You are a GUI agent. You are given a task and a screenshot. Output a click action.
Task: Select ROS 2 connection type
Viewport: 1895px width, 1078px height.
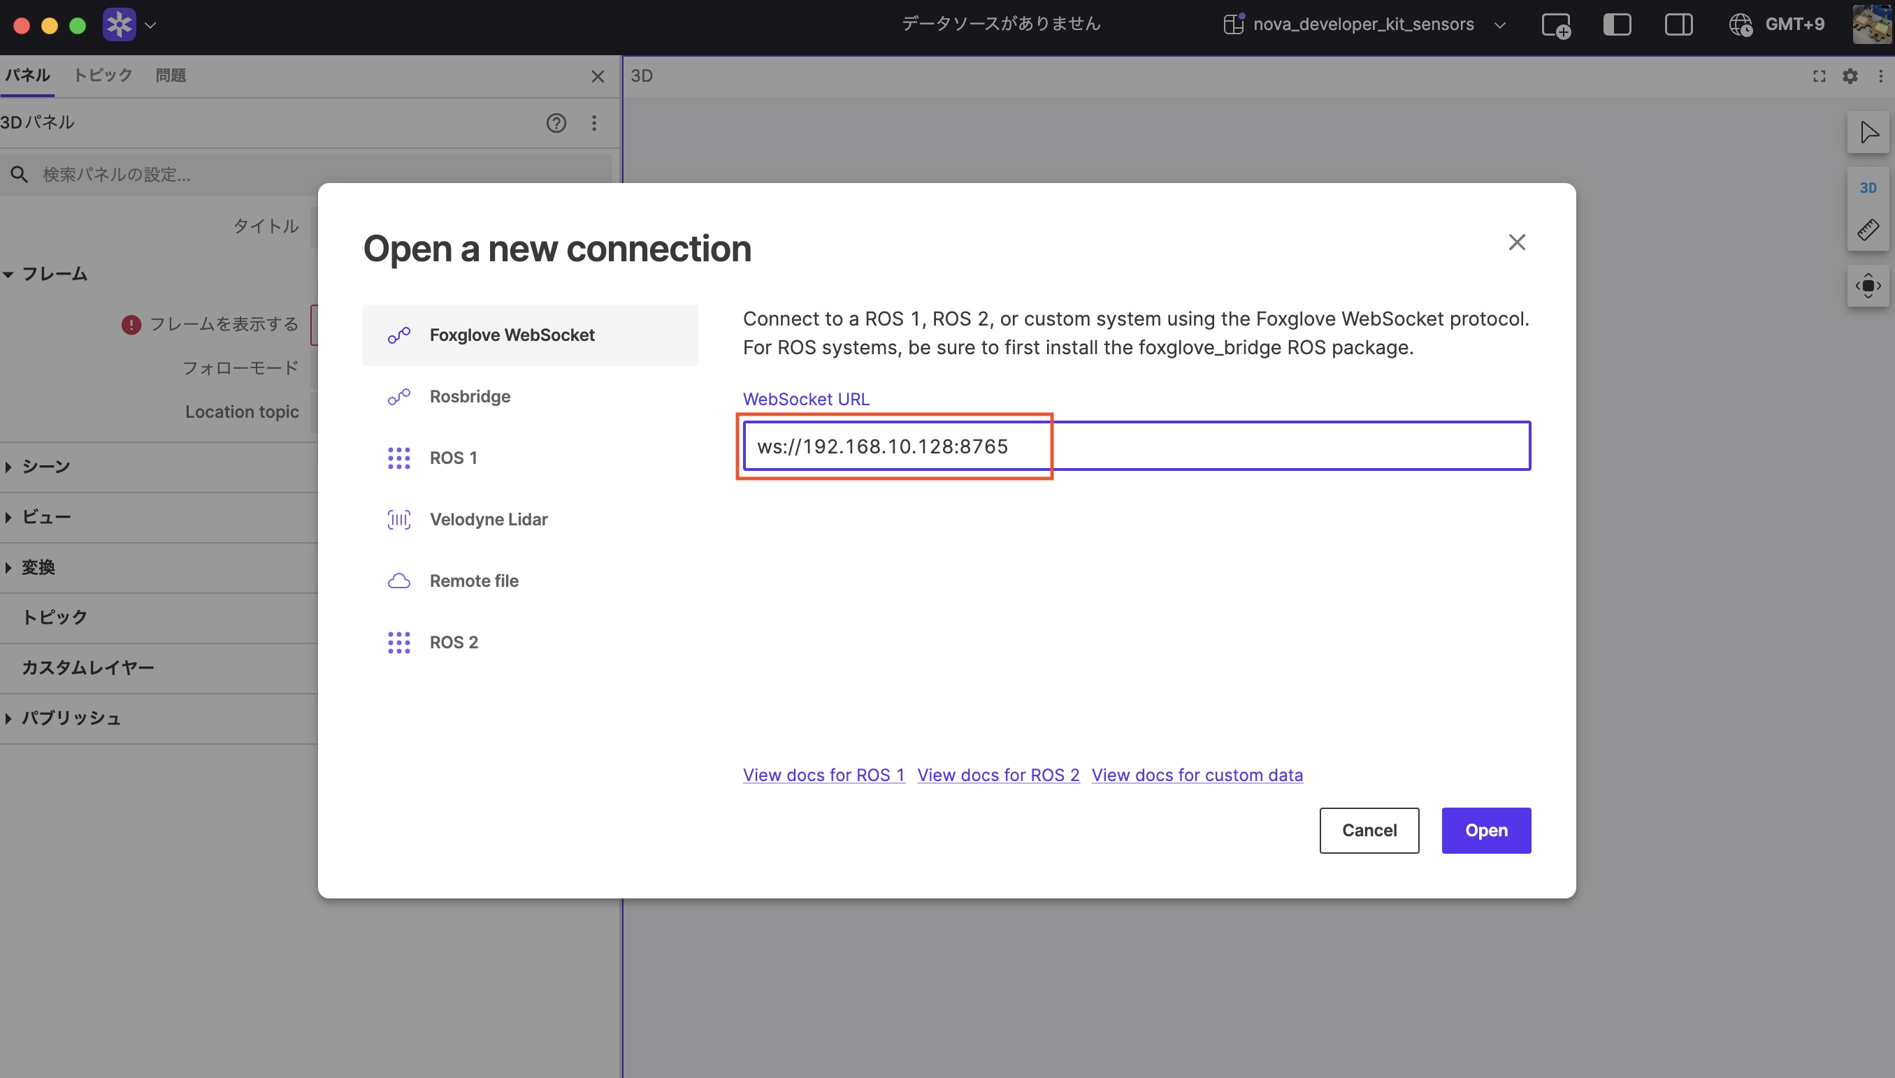pos(531,643)
